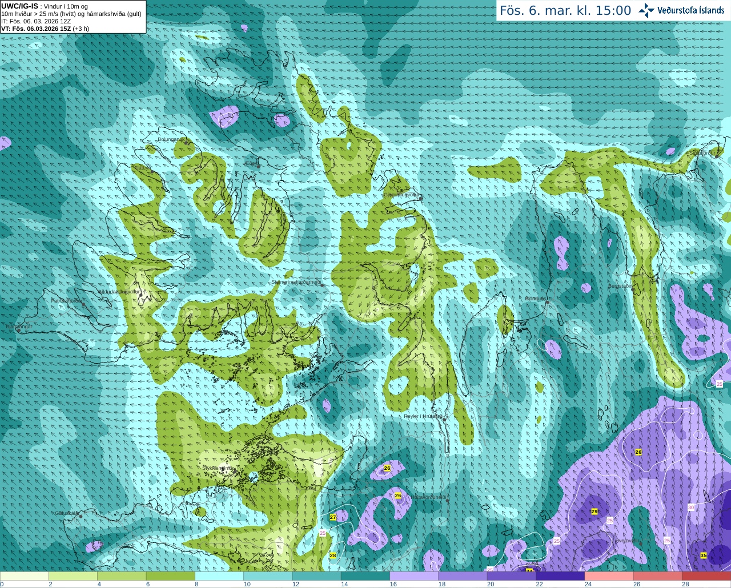Click the Bergstaðir station label

pos(620,286)
